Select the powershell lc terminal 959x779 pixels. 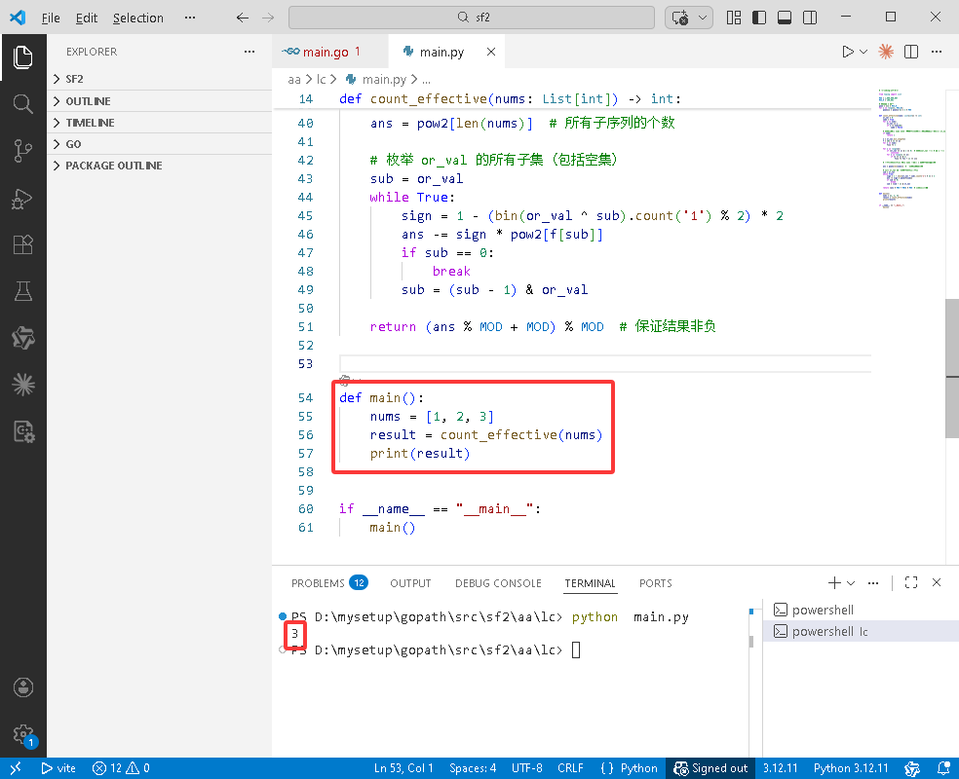[x=861, y=631]
